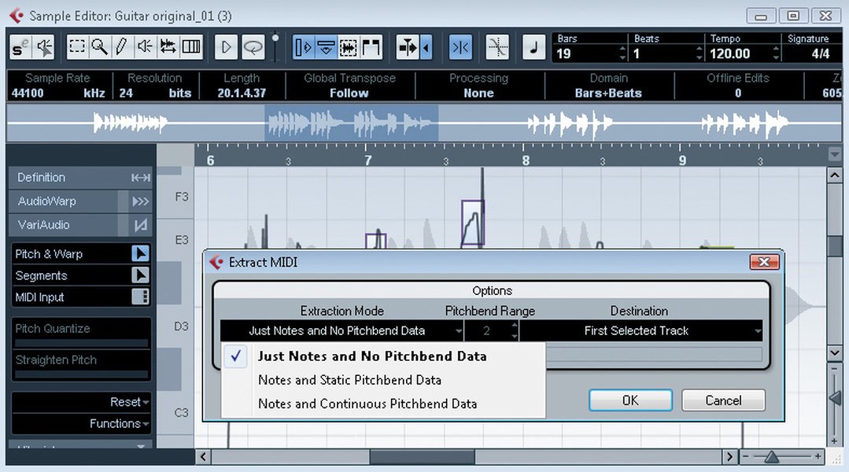
Task: Toggle the Acoustic Feedback speaker icon
Action: pyautogui.click(x=44, y=48)
